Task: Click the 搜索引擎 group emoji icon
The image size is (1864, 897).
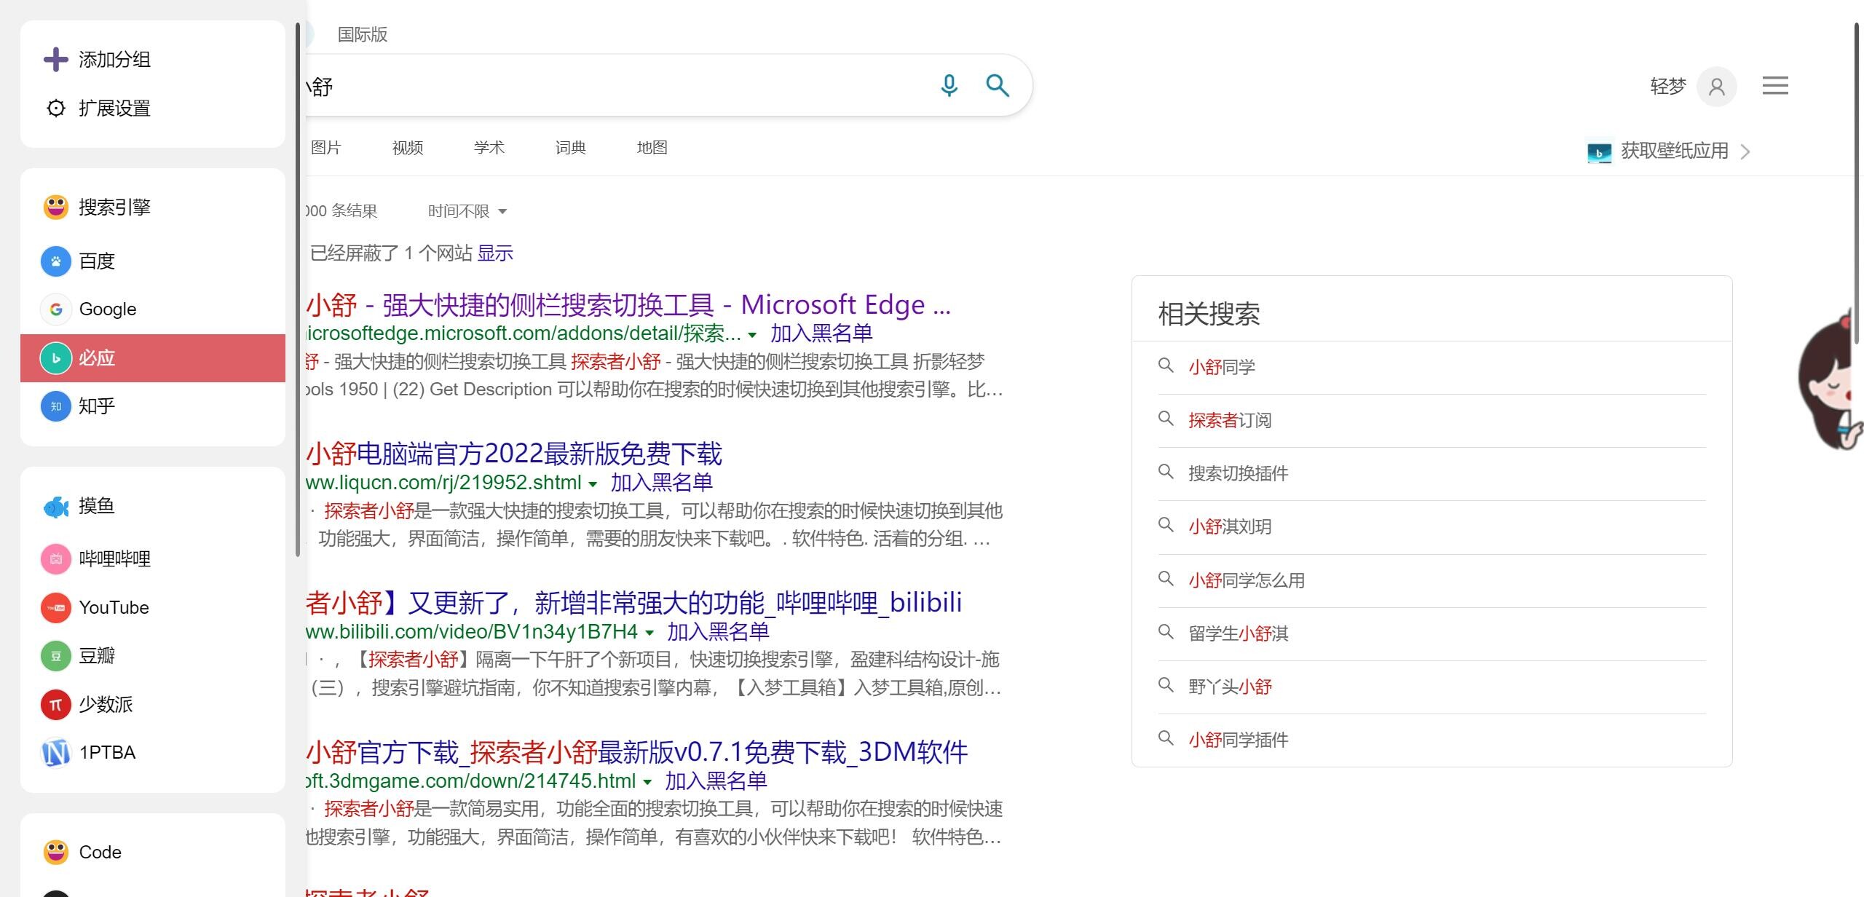Action: [56, 208]
